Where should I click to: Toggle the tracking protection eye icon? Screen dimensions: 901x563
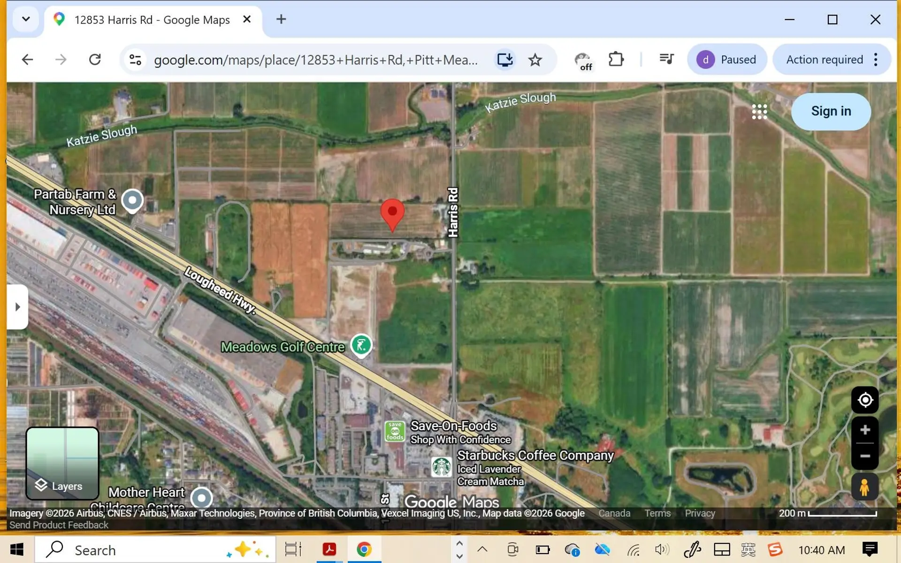[x=583, y=60]
